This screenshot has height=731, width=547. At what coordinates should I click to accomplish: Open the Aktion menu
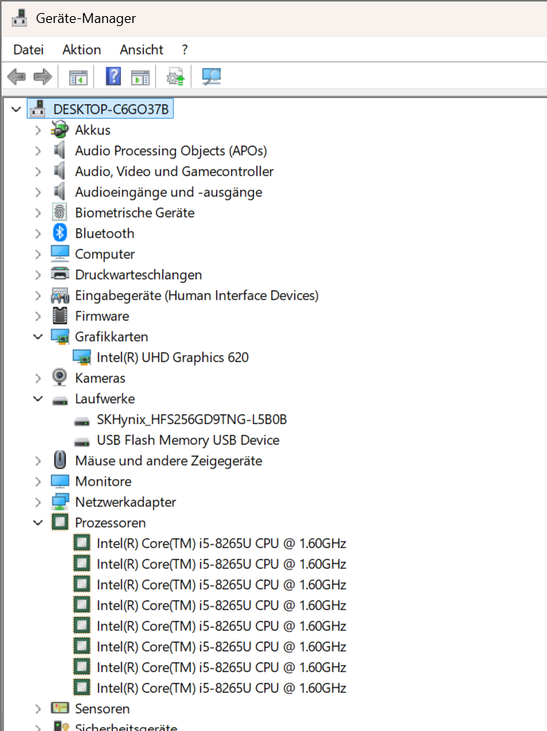pos(82,50)
